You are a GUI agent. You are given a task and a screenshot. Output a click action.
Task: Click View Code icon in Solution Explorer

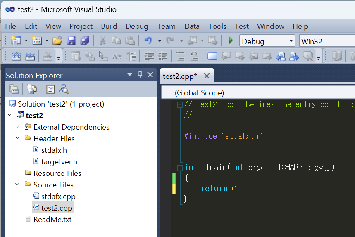pyautogui.click(x=50, y=89)
